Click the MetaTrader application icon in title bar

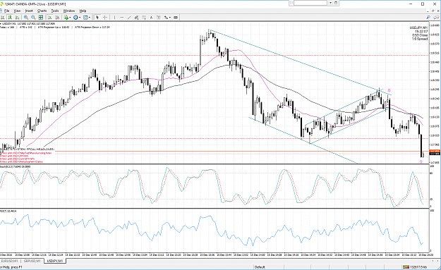(x=1, y=4)
